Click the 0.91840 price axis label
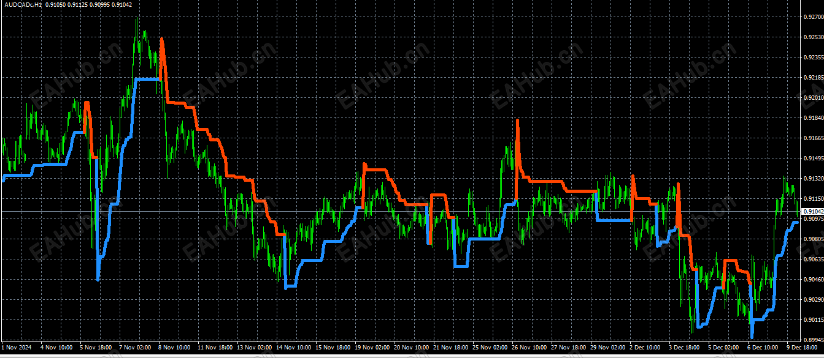824x358 pixels. pyautogui.click(x=813, y=118)
